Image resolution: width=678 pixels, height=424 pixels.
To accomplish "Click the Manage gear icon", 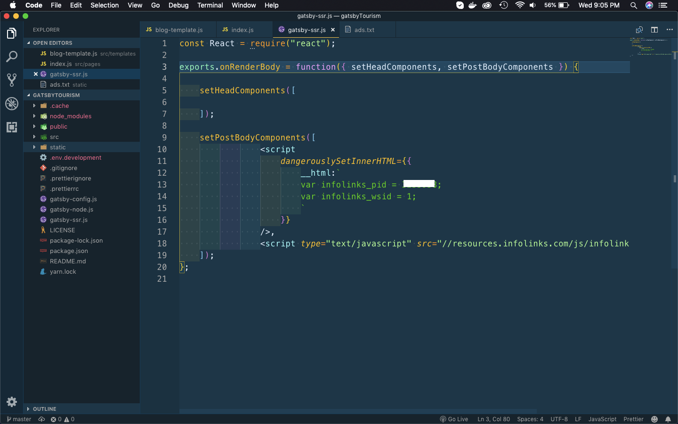I will point(12,402).
